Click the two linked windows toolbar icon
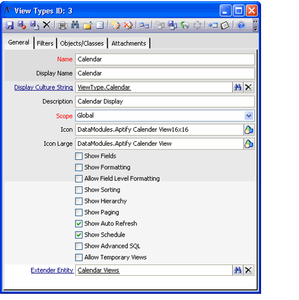 144,25
